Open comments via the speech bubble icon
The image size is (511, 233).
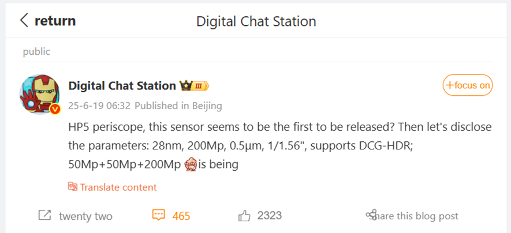coord(159,216)
